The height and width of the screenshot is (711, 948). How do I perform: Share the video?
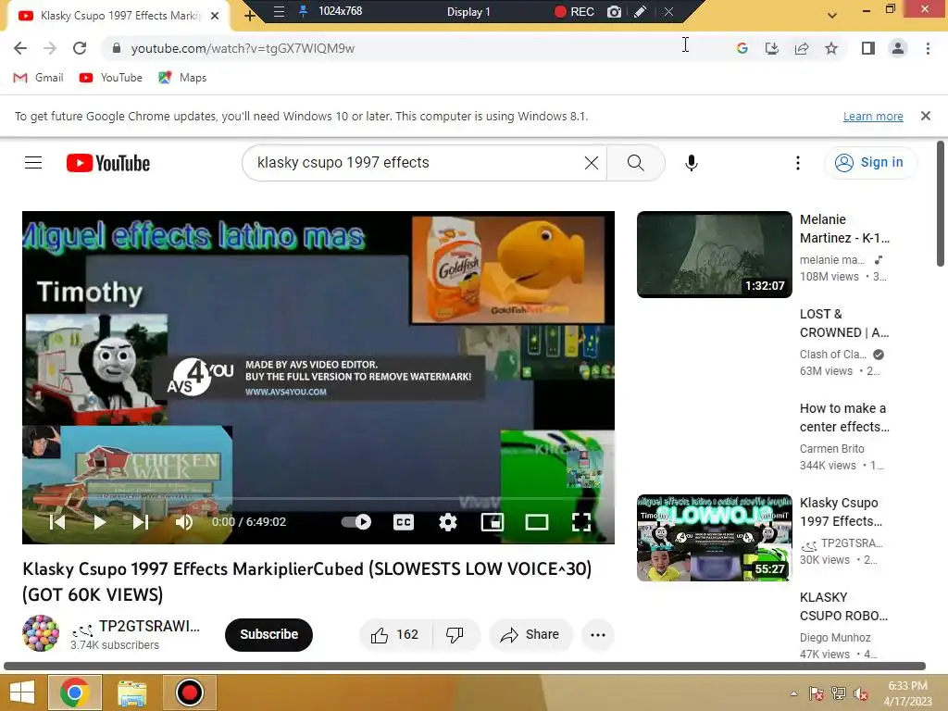coord(530,634)
